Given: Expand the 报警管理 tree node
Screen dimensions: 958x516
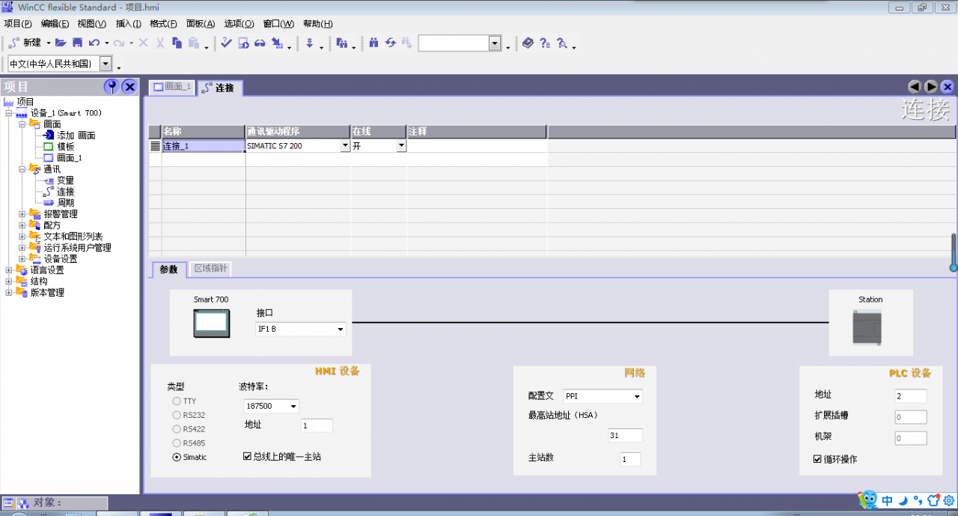Looking at the screenshot, I should (x=22, y=214).
